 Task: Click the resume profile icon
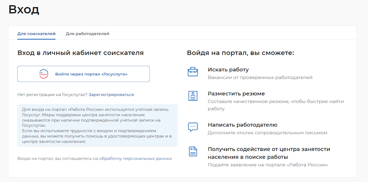[x=193, y=96]
